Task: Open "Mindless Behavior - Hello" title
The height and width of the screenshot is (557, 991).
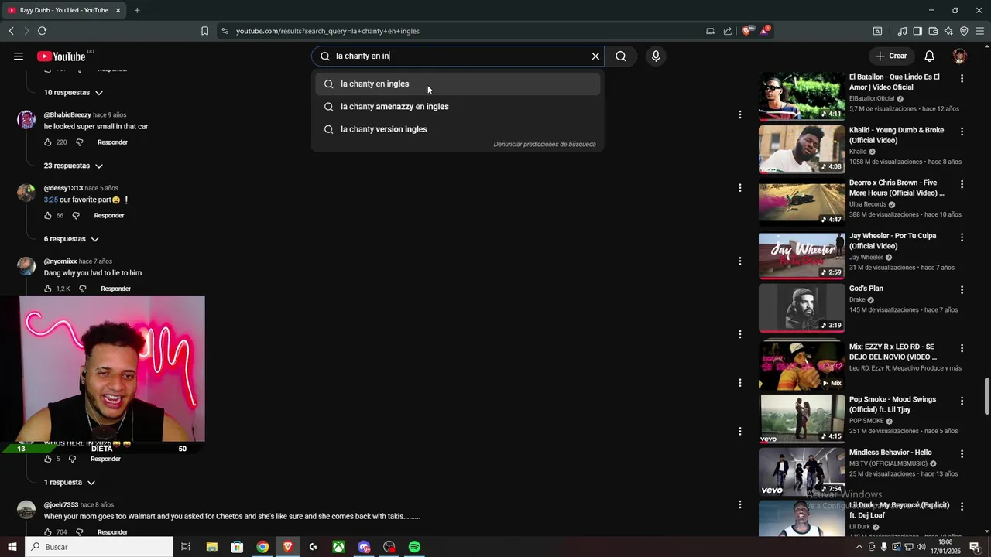Action: (890, 453)
